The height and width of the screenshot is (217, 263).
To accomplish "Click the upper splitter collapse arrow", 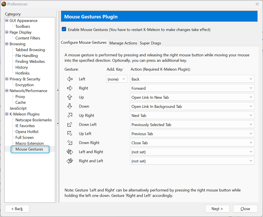I will point(58,90).
